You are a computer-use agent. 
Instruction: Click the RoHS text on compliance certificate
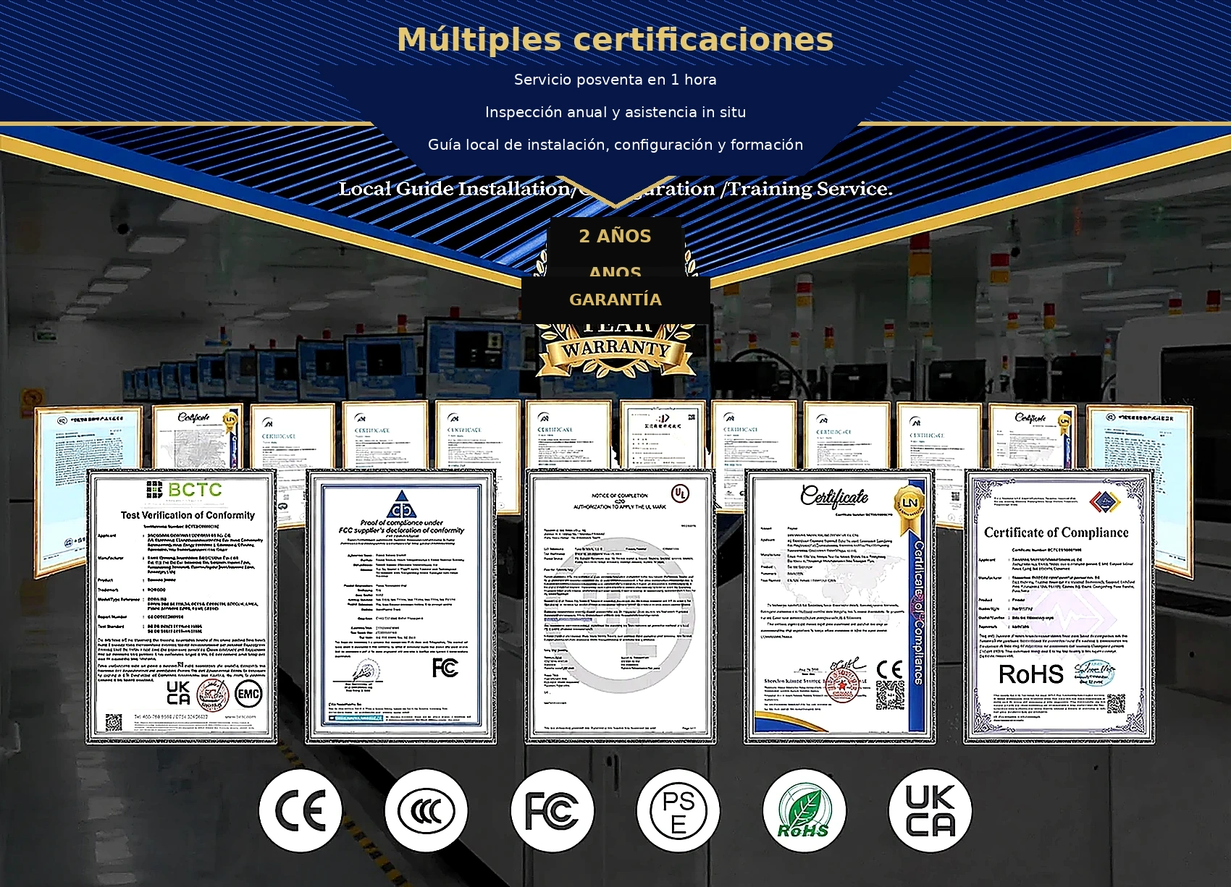click(x=1031, y=674)
